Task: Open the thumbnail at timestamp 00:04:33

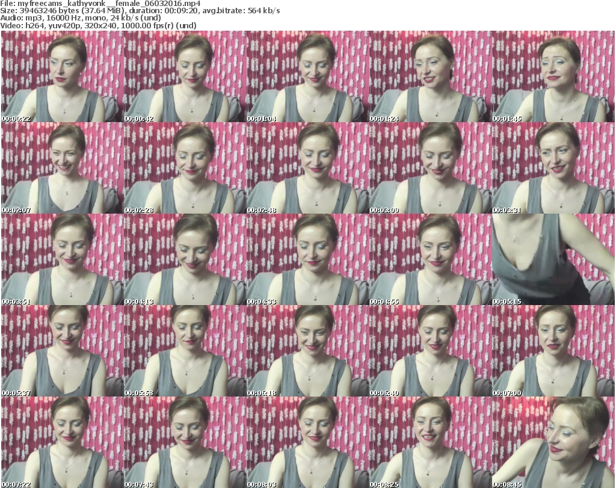Action: (x=307, y=259)
